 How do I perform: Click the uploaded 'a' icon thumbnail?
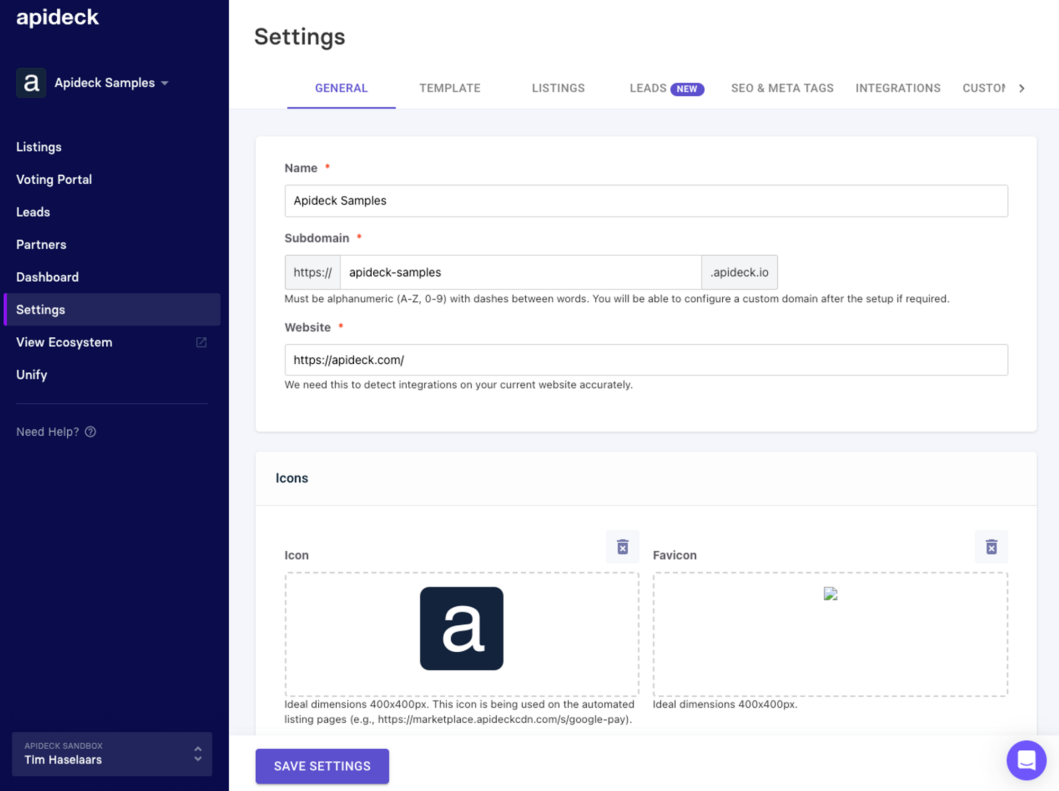coord(462,628)
